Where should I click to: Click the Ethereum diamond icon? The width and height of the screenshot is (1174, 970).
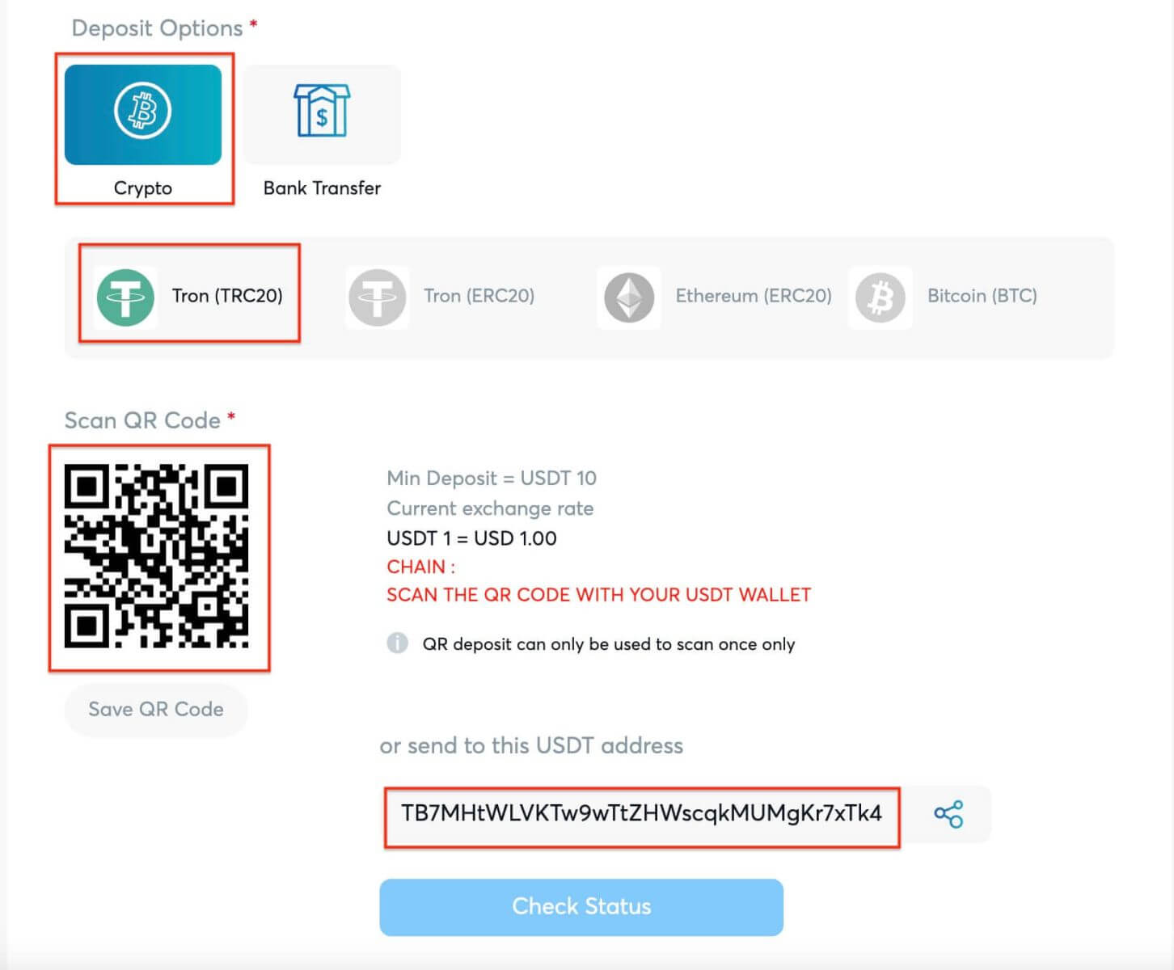tap(629, 297)
